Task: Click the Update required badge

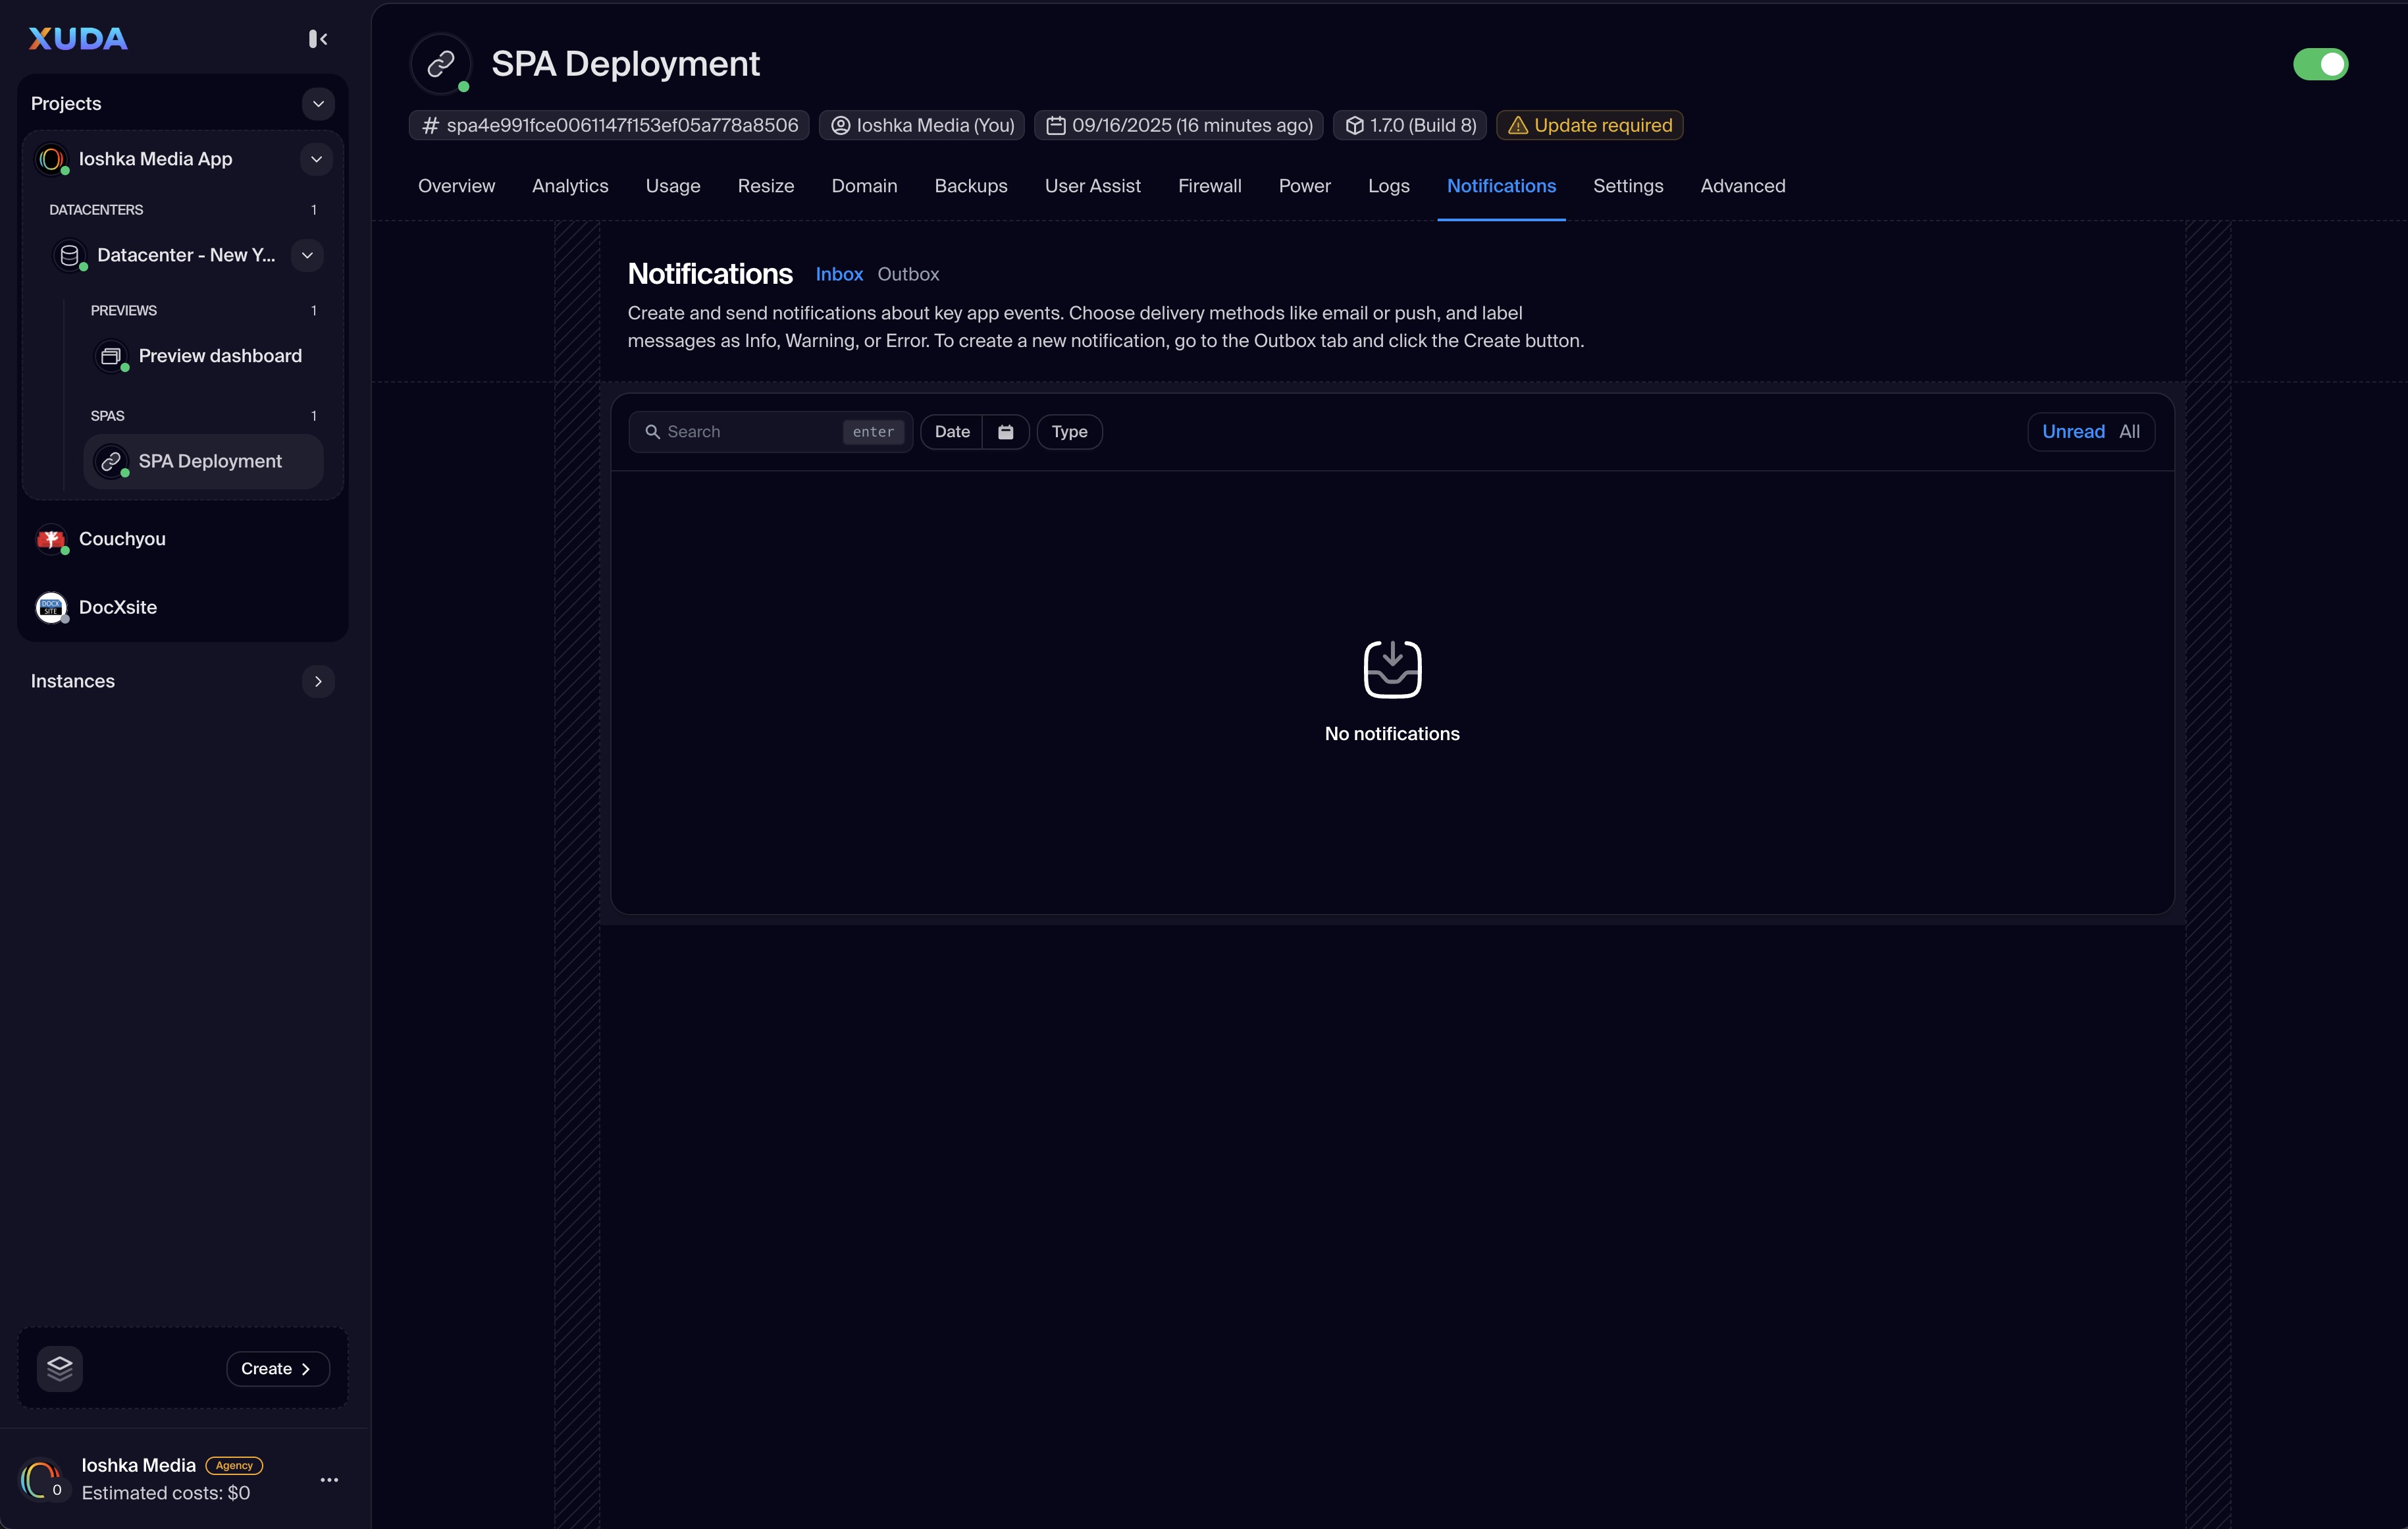Action: click(x=1589, y=126)
